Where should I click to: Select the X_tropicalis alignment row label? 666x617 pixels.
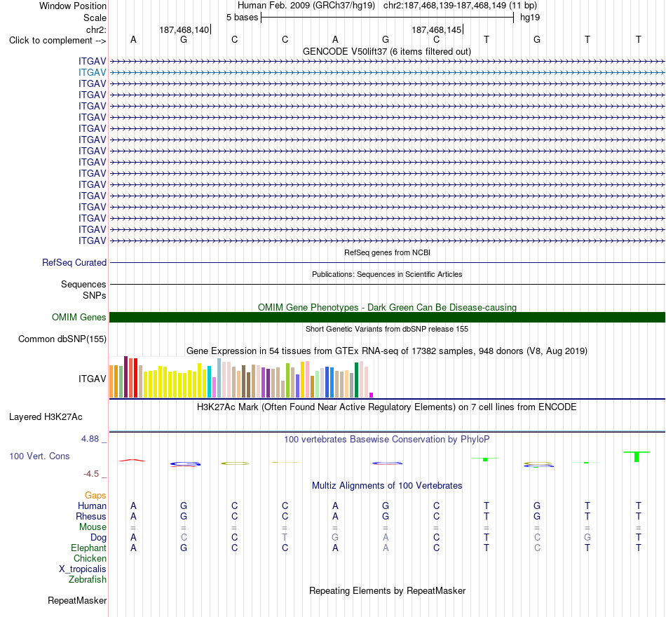83,569
